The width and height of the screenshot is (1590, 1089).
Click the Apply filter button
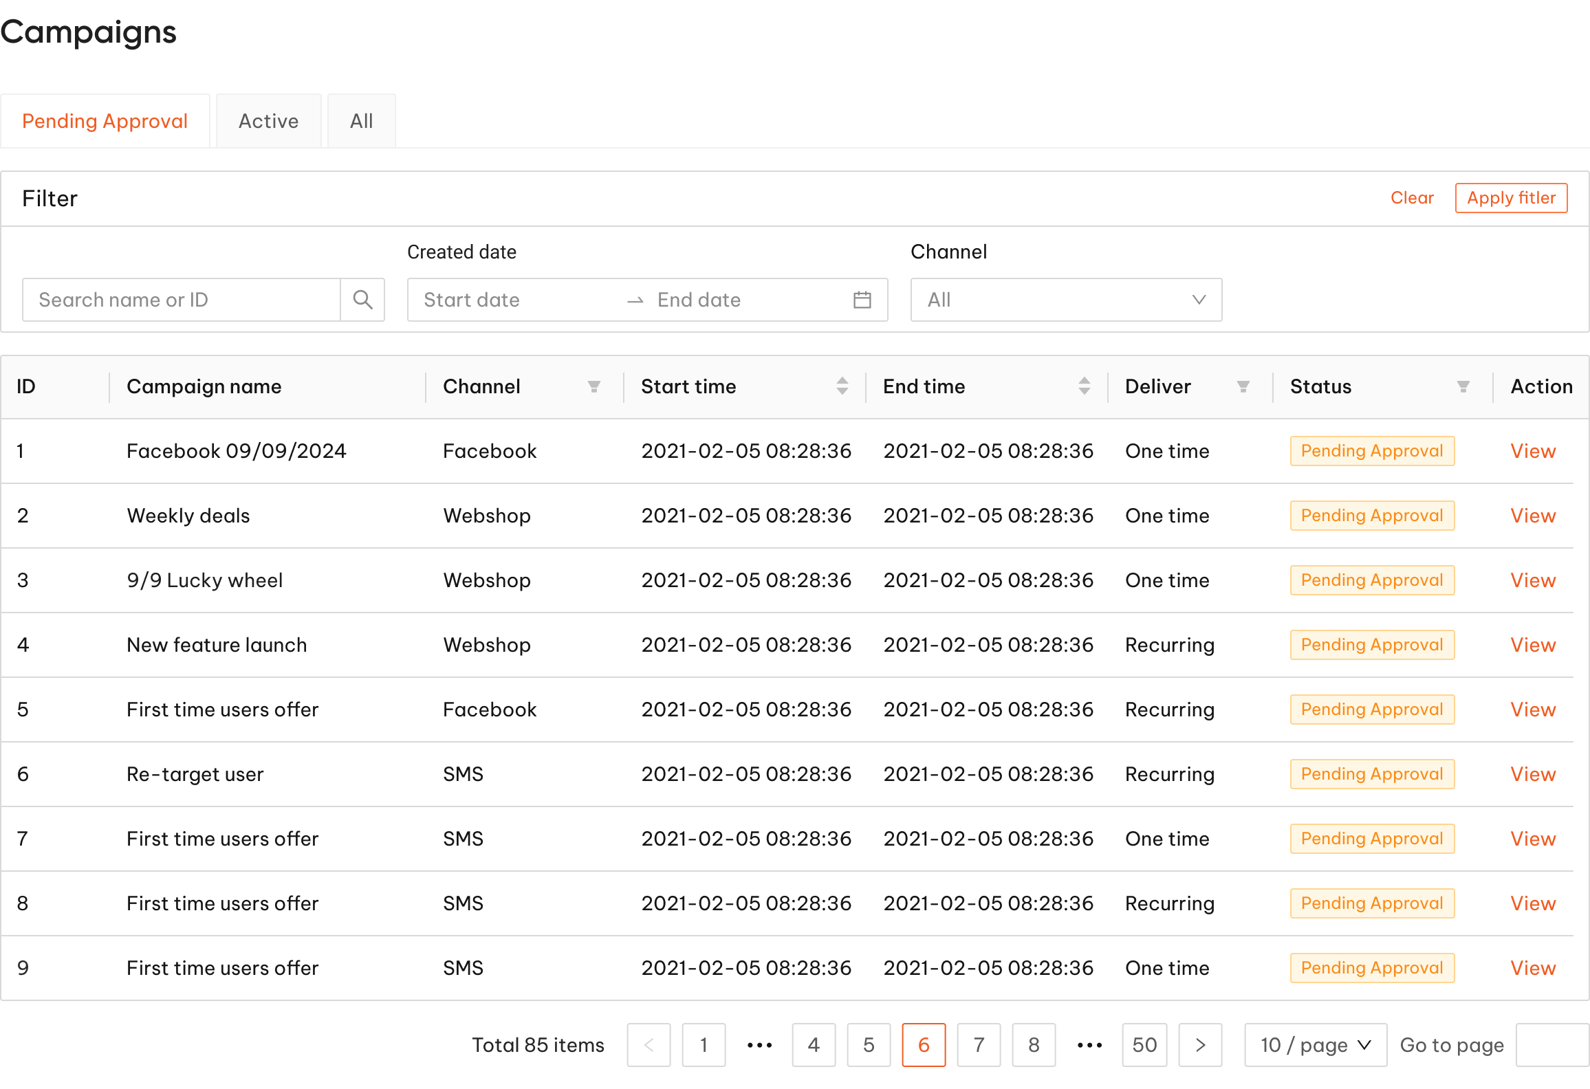click(1511, 198)
